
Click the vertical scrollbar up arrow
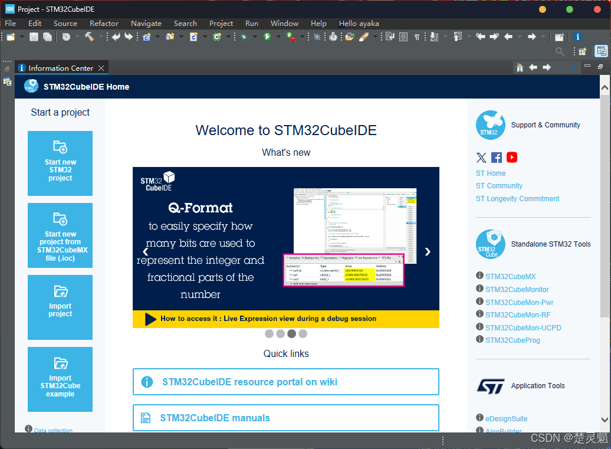pos(605,88)
